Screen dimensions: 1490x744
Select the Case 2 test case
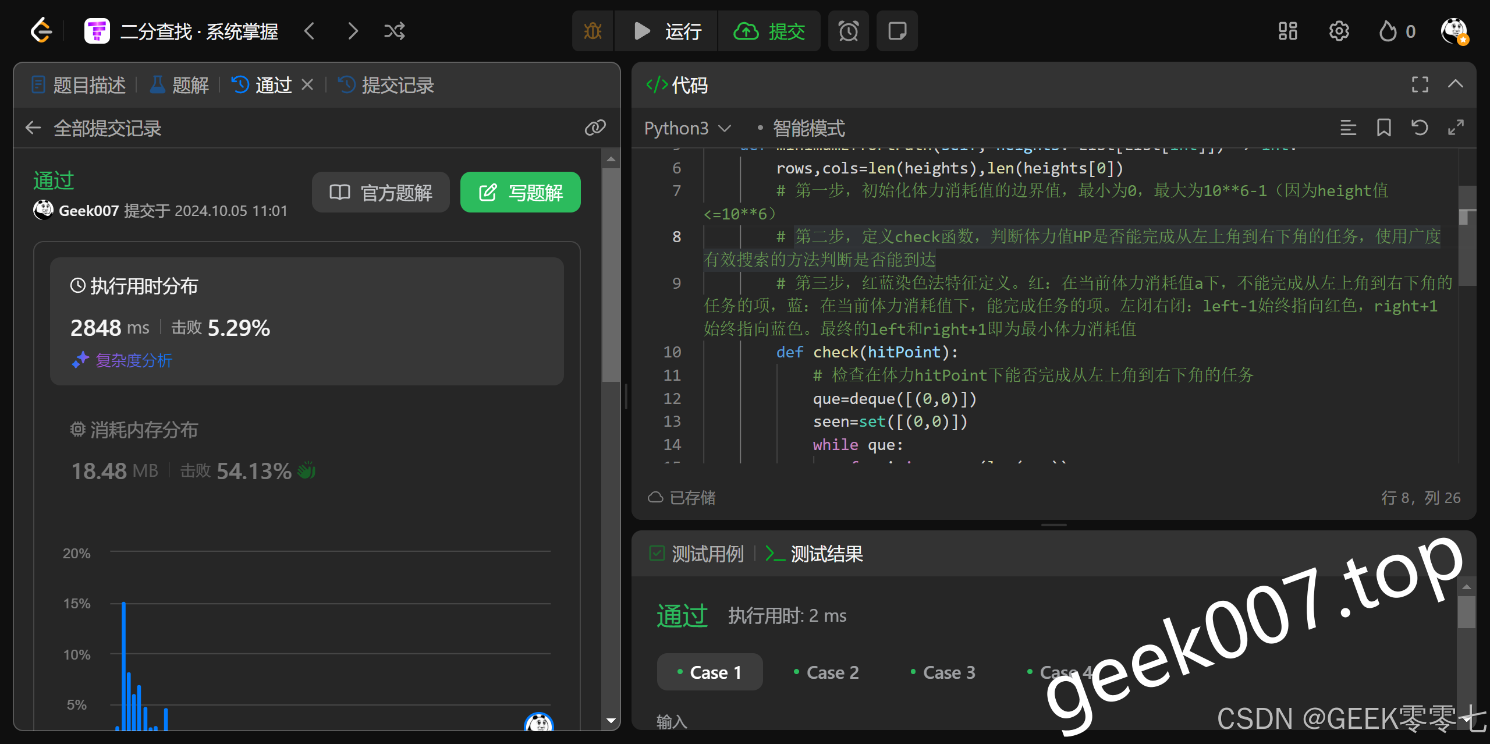pos(826,672)
